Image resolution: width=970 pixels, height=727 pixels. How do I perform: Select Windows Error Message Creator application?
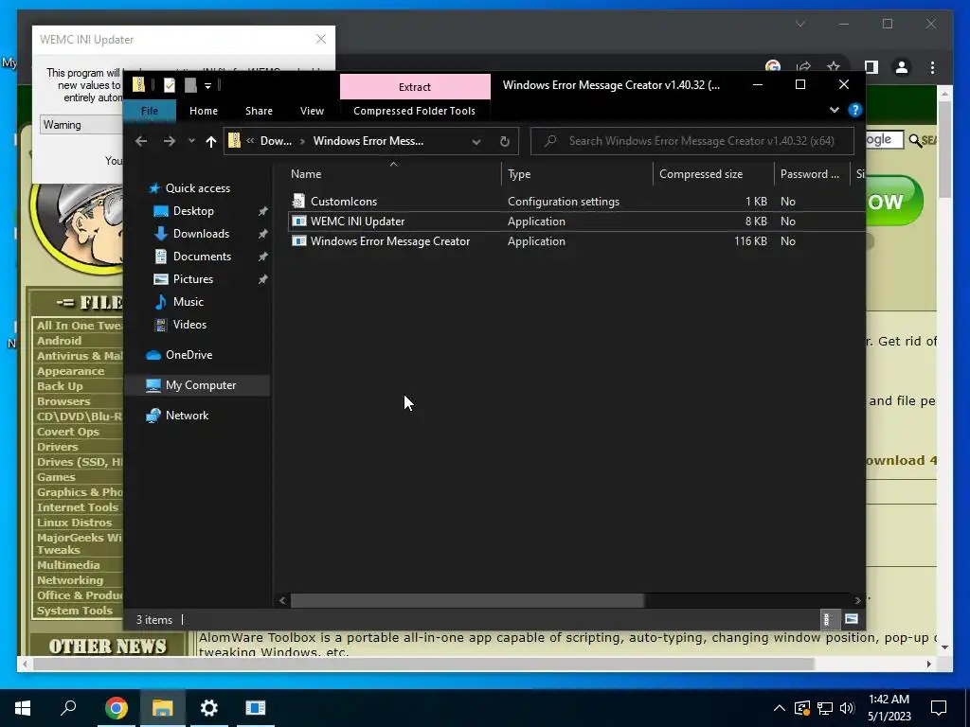(389, 241)
